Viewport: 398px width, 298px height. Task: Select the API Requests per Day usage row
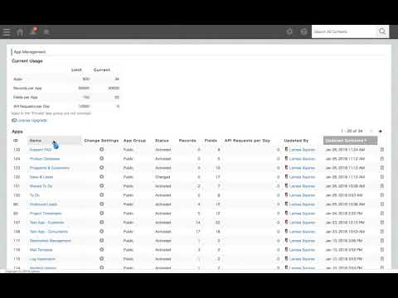click(x=66, y=106)
